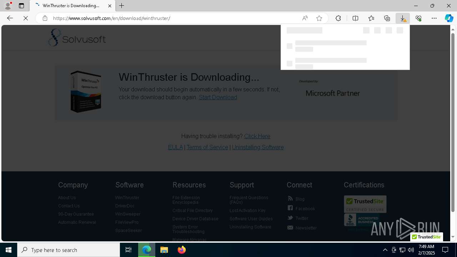Open Software User Guides link

pyautogui.click(x=251, y=218)
